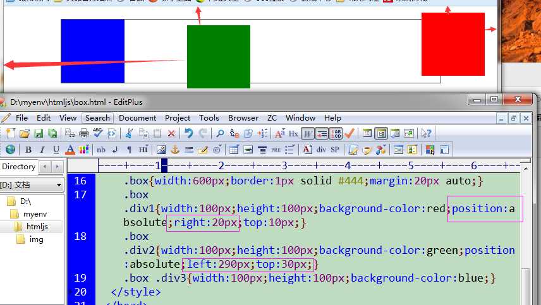This screenshot has height=305, width=541.
Task: Open the Document menu
Action: 137,118
